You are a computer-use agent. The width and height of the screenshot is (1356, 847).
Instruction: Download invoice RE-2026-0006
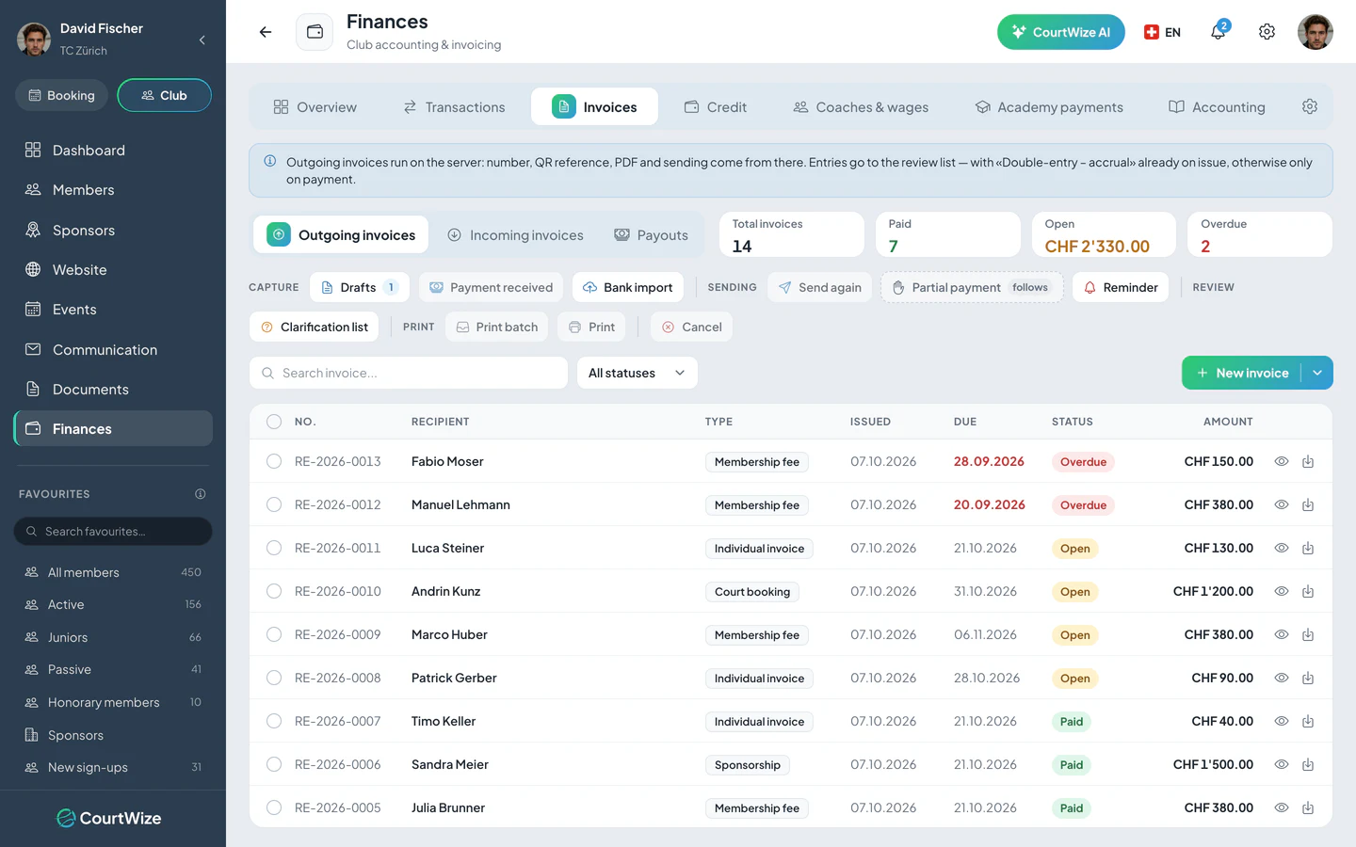1308,764
